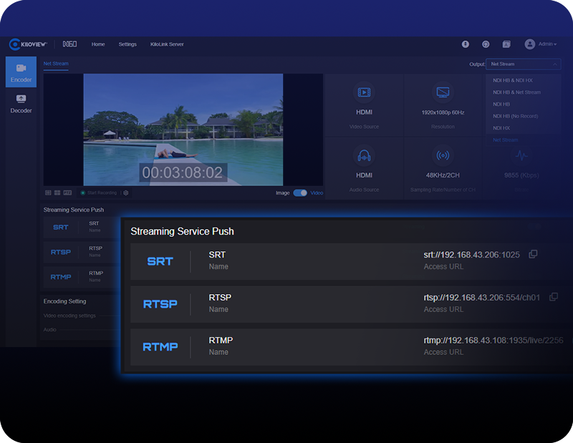Expand the Output dropdown showing Net Stream
573x443 pixels.
point(523,64)
